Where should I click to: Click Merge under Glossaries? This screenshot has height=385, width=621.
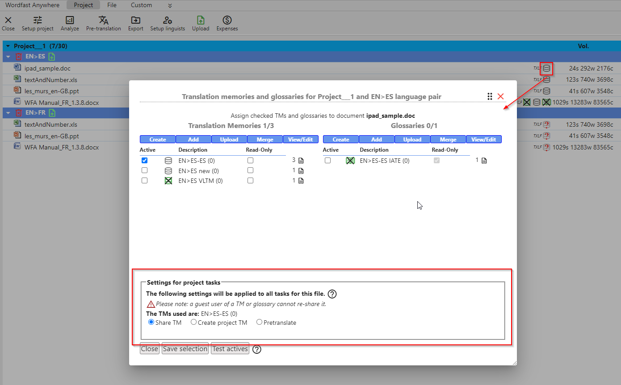click(448, 140)
